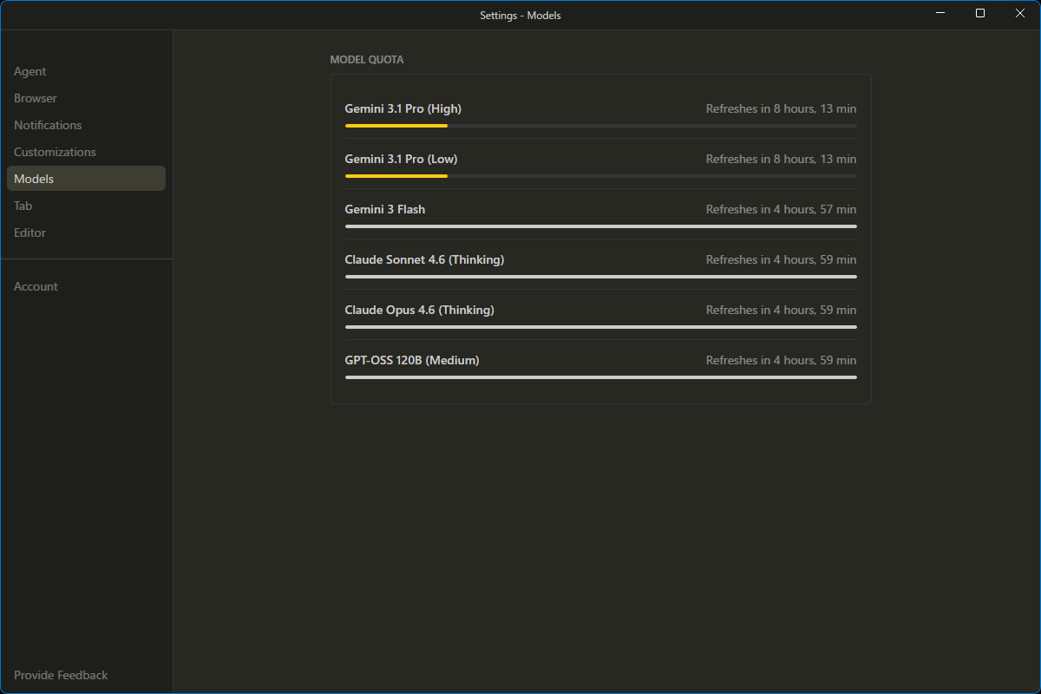Click the Gemini 3.1 Pro (High) quota bar
Image resolution: width=1041 pixels, height=694 pixels.
click(x=600, y=126)
